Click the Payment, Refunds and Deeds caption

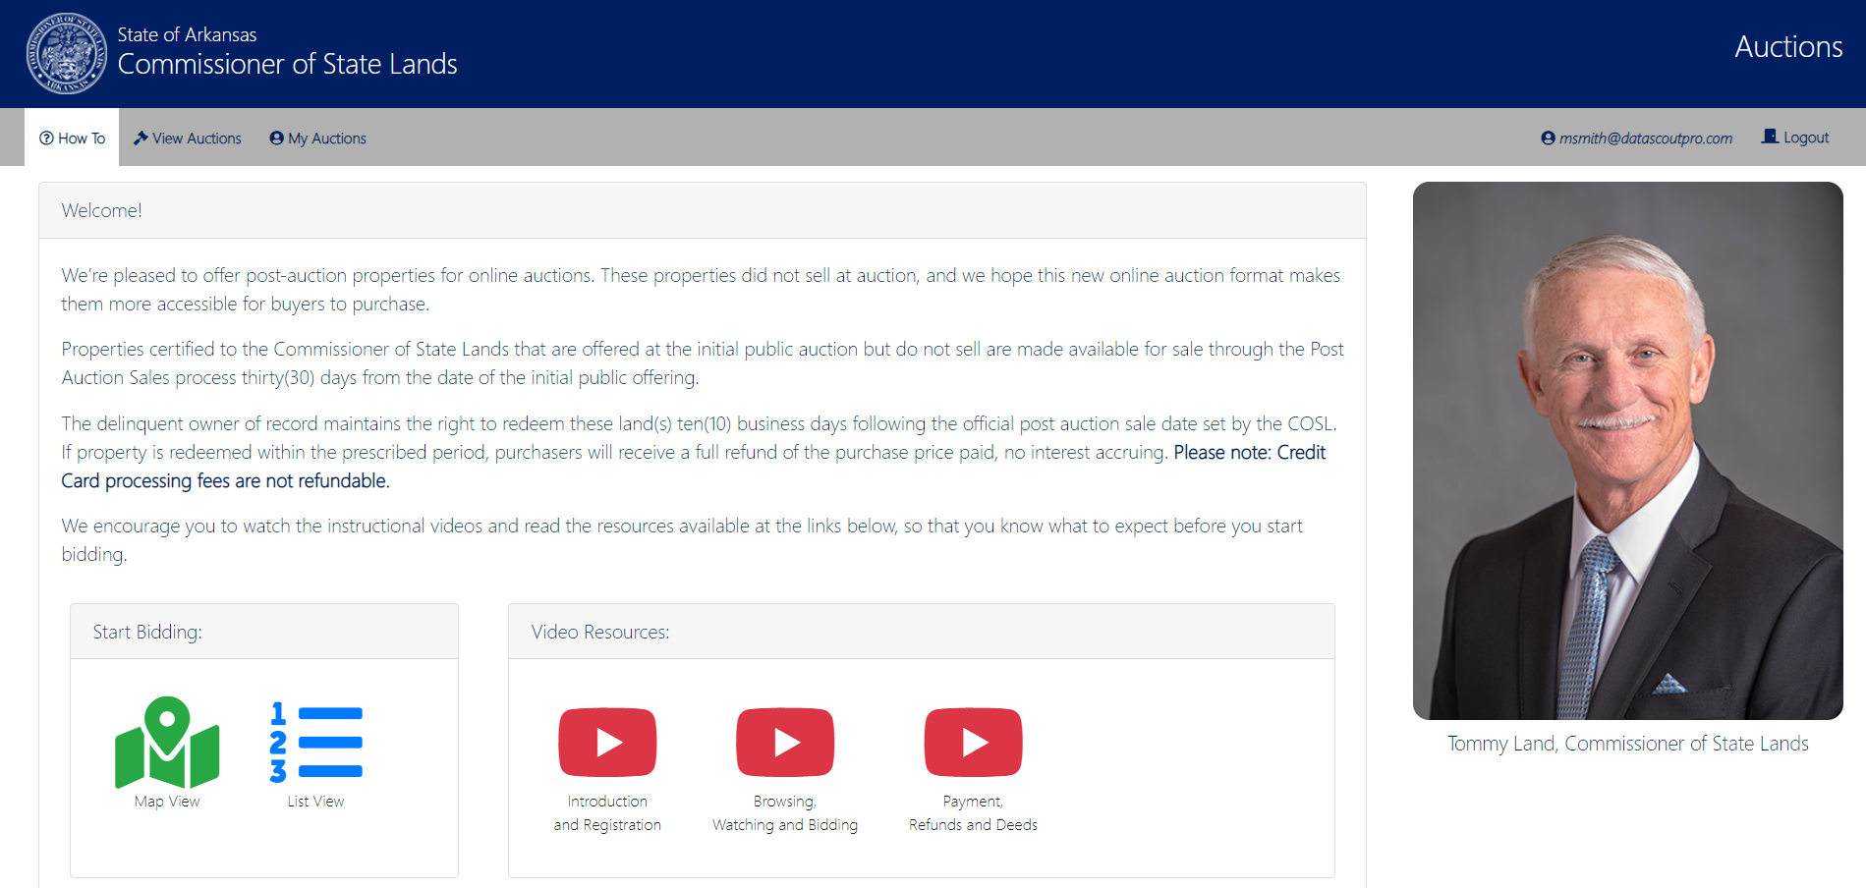(x=974, y=813)
